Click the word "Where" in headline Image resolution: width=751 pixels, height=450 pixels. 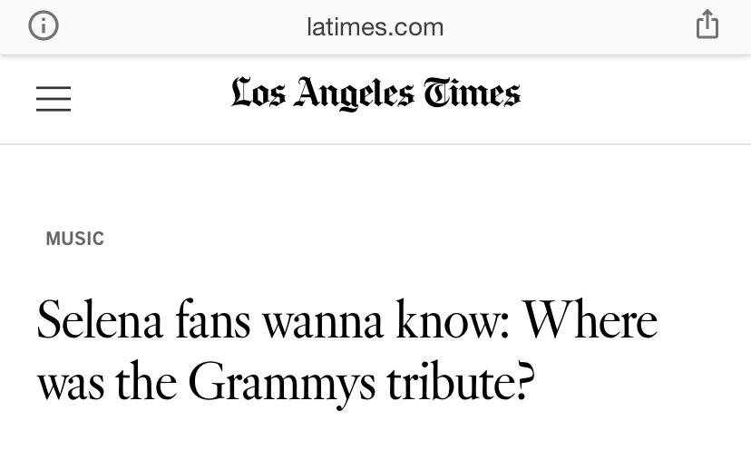click(x=590, y=322)
